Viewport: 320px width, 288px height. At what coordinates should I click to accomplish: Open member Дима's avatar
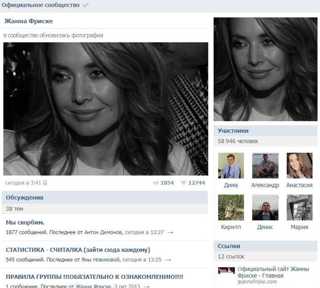[231, 165]
